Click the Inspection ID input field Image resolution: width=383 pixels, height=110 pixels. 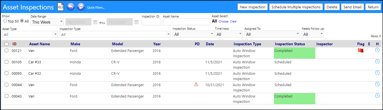[x=151, y=22]
